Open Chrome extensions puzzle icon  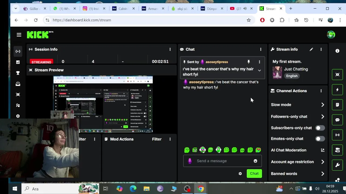tap(282, 20)
